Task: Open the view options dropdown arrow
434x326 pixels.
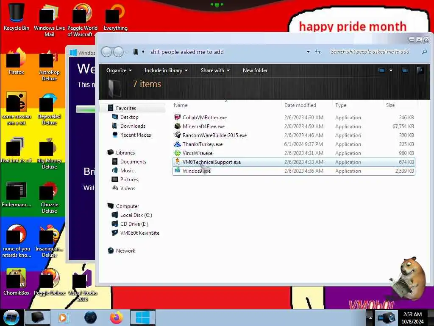Action: [x=391, y=70]
